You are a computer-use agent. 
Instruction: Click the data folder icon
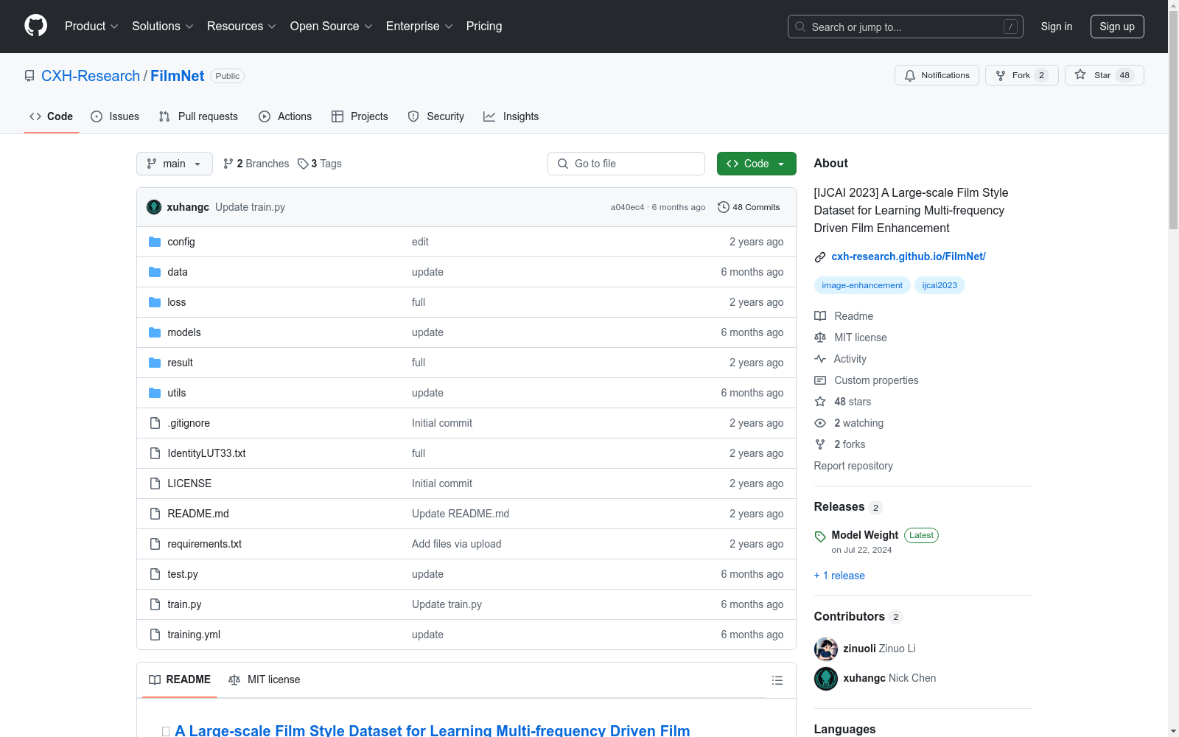pyautogui.click(x=155, y=272)
